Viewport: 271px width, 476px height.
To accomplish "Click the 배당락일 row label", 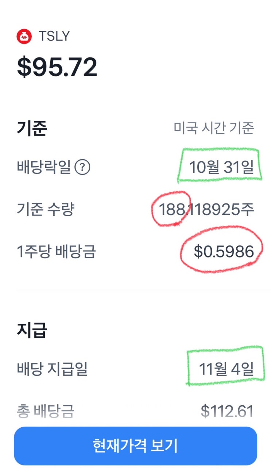I will click(43, 168).
